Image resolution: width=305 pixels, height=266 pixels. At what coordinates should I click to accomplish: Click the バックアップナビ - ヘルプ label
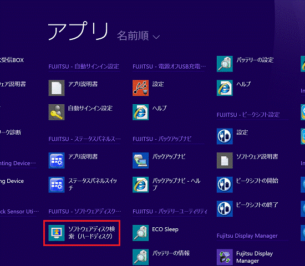click(x=176, y=185)
